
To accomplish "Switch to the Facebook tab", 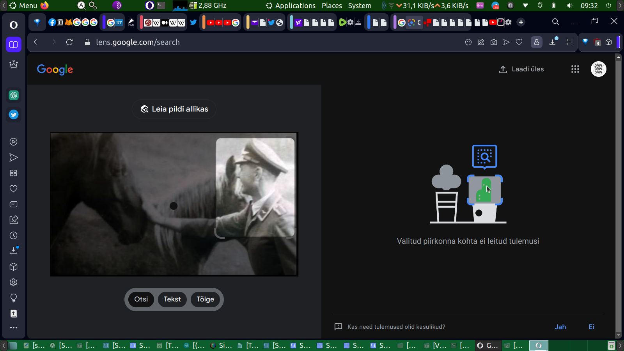I will (52, 22).
